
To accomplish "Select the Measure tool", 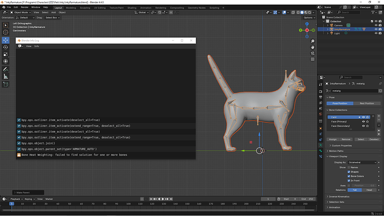I will (x=6, y=77).
